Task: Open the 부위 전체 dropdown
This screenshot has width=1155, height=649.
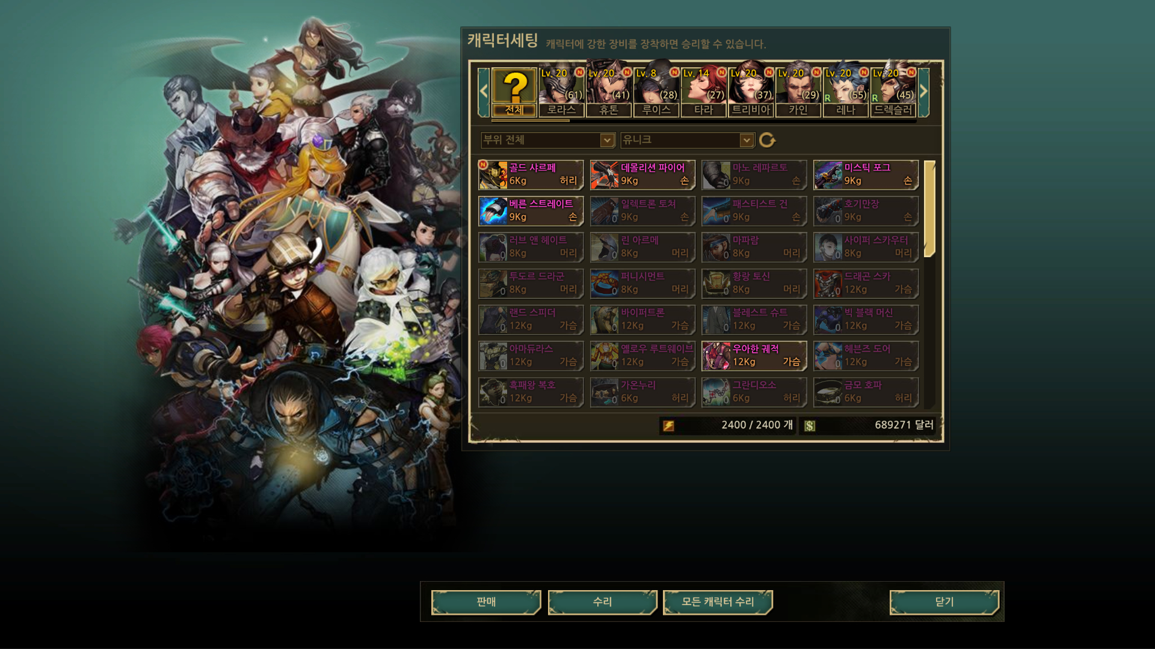Action: [548, 140]
